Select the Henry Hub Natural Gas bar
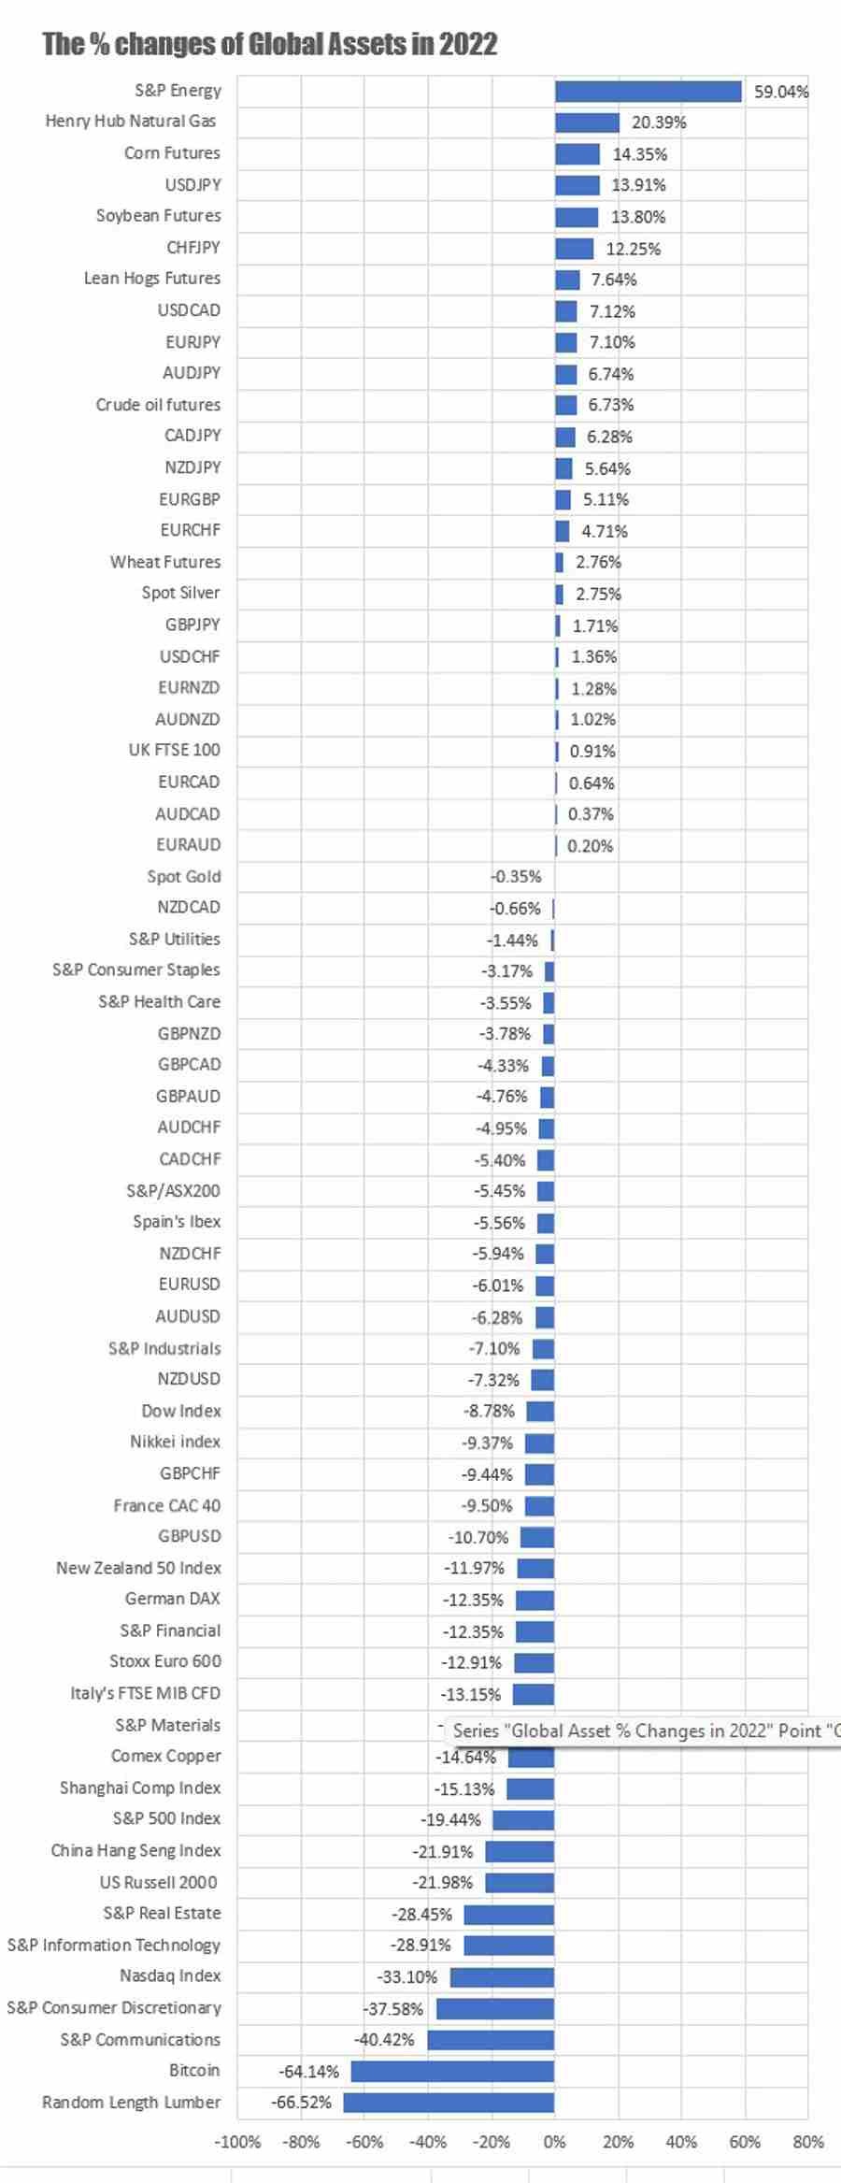This screenshot has width=841, height=2183. point(587,122)
